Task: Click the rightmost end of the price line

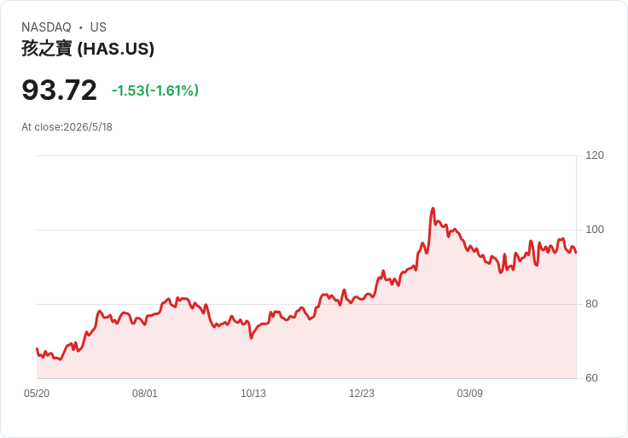Action: point(576,253)
